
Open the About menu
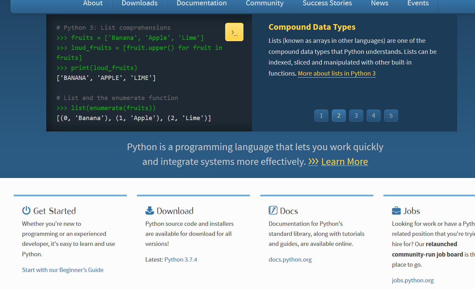pos(93,3)
